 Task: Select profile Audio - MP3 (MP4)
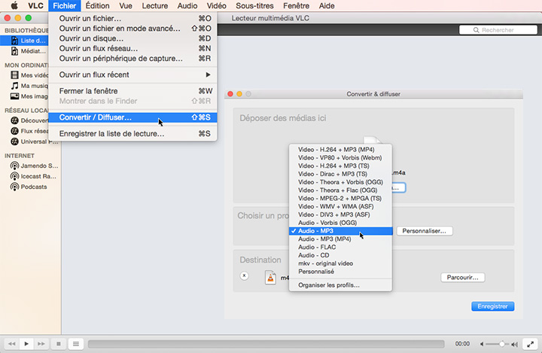click(340, 239)
